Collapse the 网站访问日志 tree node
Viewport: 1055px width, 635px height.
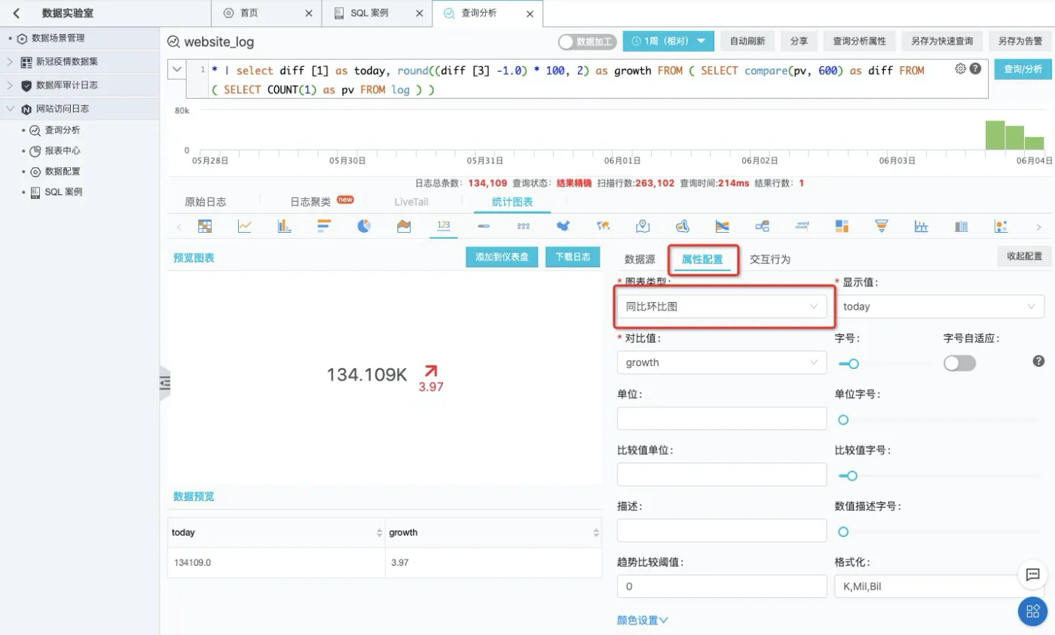[11, 108]
